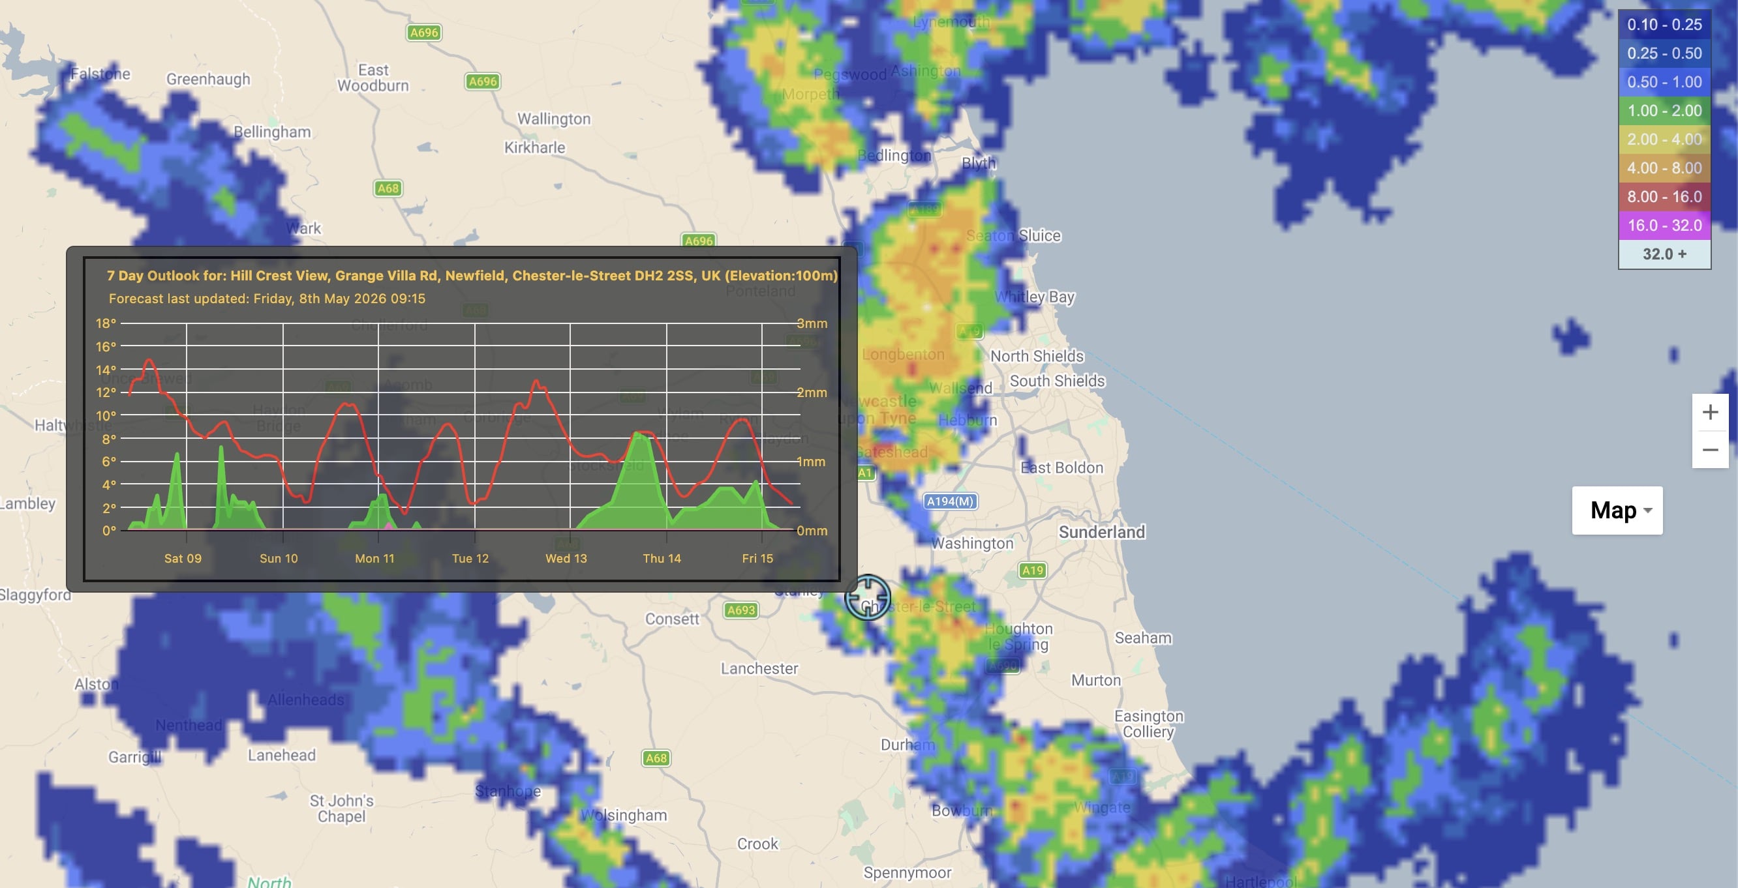Click the Spennymoor town label
Image resolution: width=1738 pixels, height=888 pixels.
click(907, 872)
